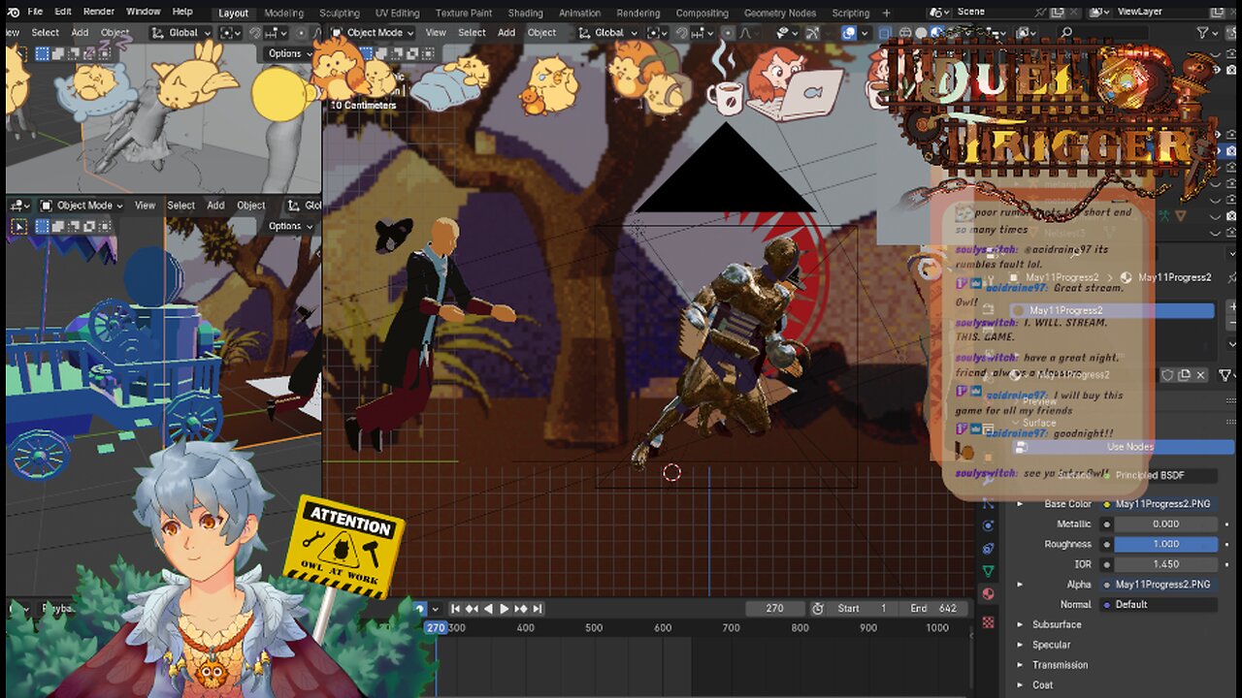The image size is (1242, 698).
Task: Jump to next keyframe
Action: (x=520, y=609)
